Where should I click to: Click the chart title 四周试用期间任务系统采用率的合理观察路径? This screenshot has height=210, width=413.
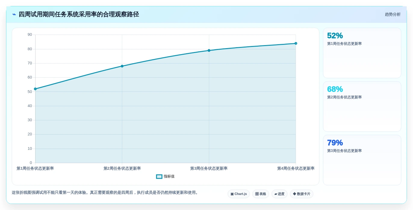click(x=79, y=14)
